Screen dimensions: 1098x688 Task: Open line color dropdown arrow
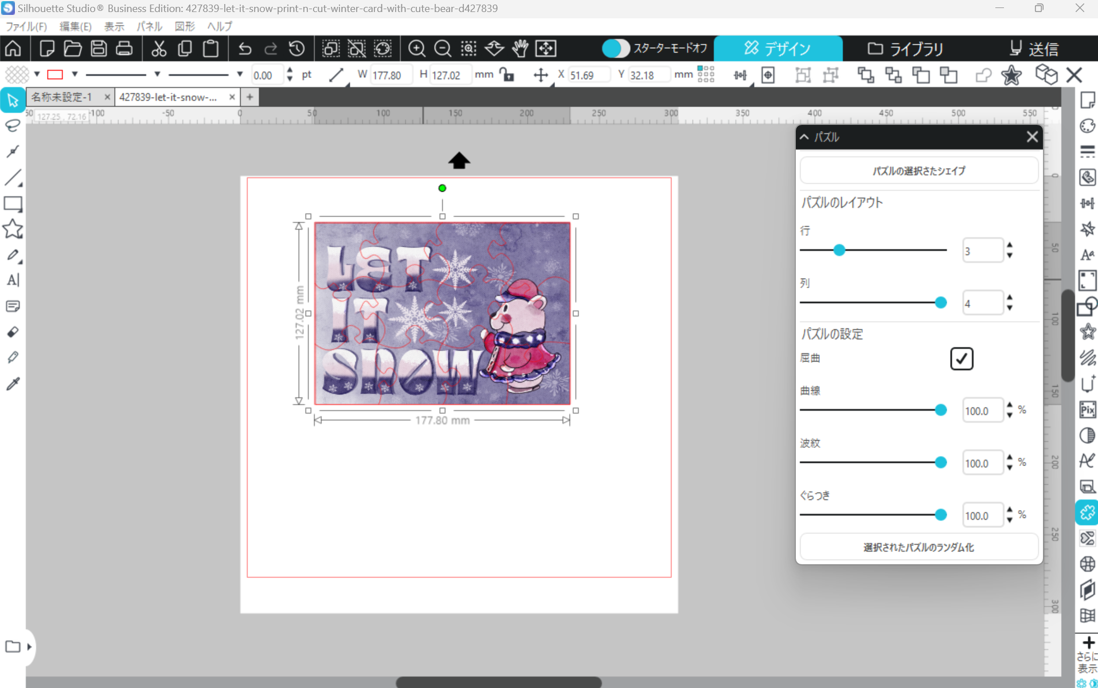tap(75, 74)
